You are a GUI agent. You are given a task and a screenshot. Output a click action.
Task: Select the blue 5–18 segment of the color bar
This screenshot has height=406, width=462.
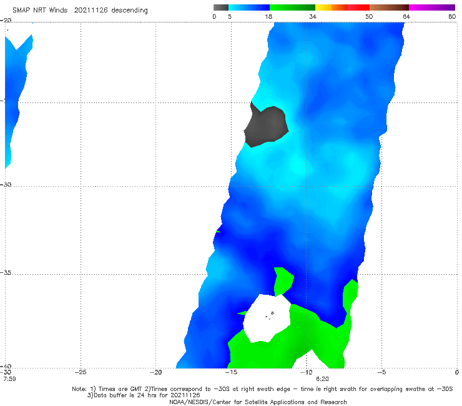coord(249,7)
